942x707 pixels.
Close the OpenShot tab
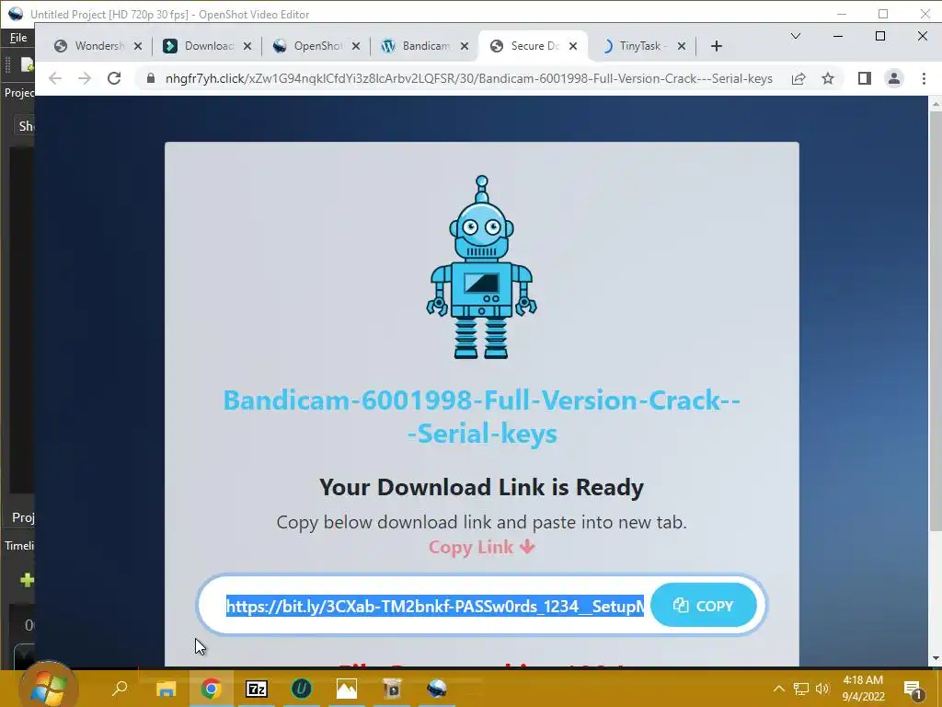(x=356, y=46)
